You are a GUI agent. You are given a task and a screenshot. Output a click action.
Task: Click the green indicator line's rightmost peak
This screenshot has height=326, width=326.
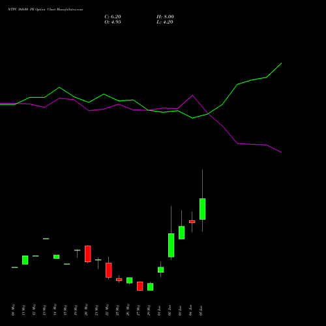tap(282, 63)
